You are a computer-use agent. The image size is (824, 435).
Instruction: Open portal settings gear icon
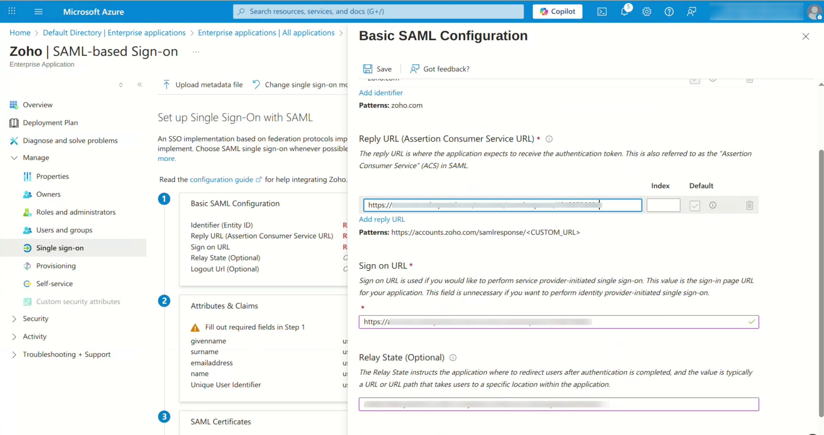coord(647,12)
